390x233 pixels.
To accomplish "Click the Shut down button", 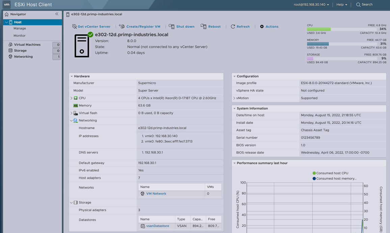I will (x=182, y=26).
